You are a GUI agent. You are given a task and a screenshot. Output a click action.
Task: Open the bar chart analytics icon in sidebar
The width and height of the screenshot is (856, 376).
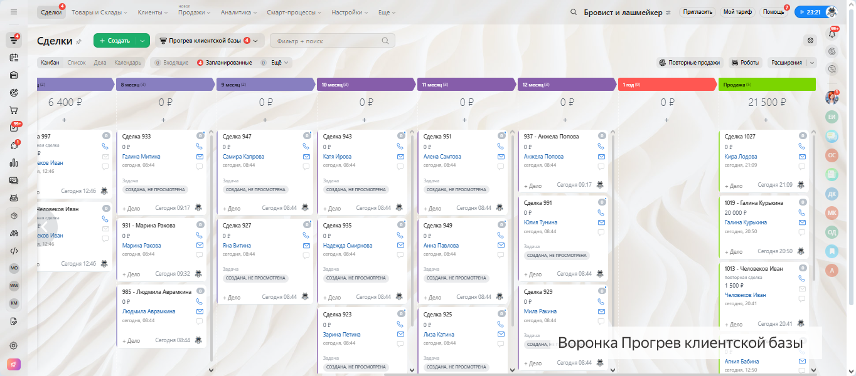click(13, 163)
